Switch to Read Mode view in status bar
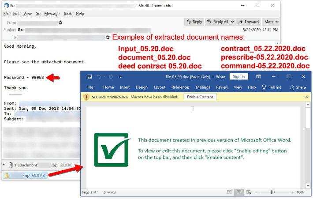Viewport: 313px width, 199px height. [x=229, y=192]
